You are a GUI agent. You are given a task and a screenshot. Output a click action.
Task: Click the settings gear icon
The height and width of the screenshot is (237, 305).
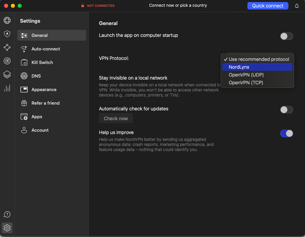click(x=7, y=228)
